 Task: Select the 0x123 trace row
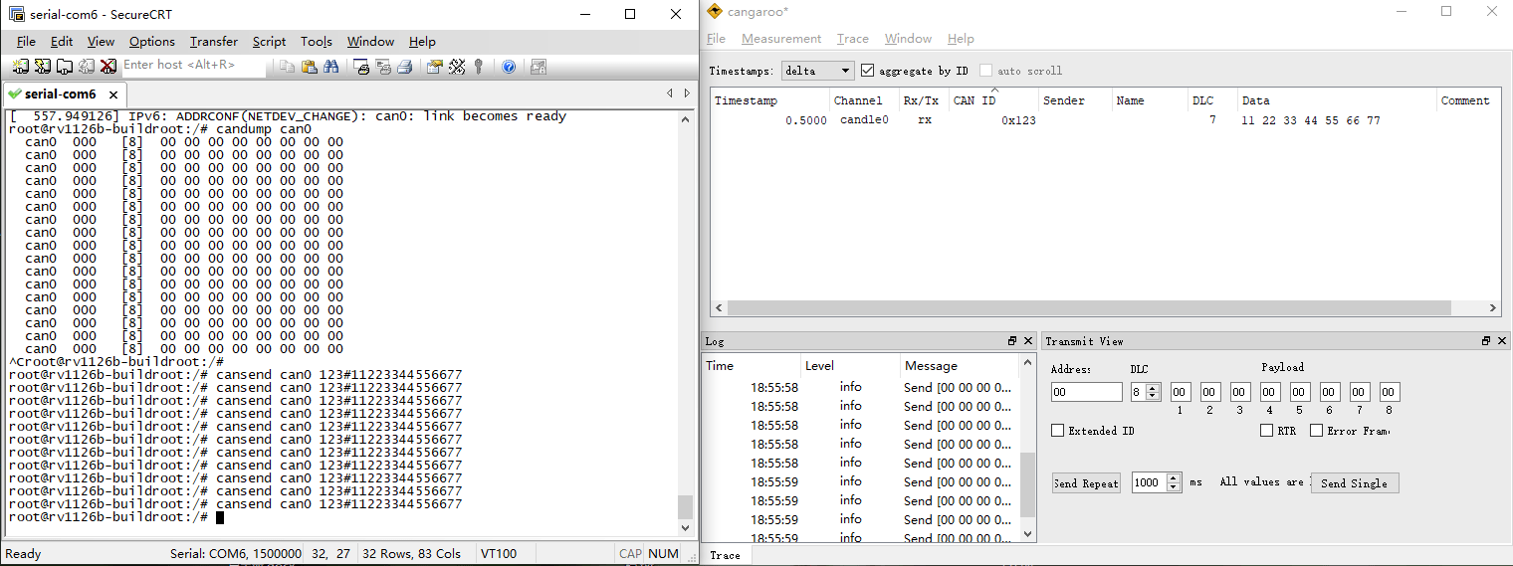1105,120
